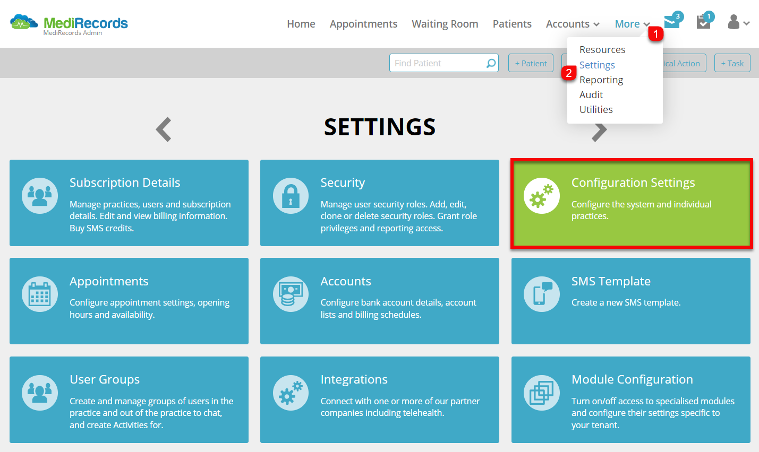759x452 pixels.
Task: Open the SMS Template tile title
Action: point(611,281)
